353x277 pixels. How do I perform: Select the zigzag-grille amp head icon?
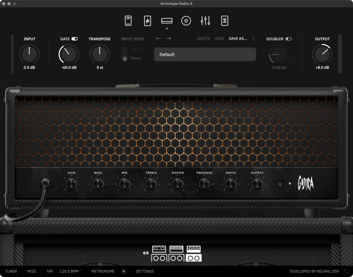(159, 249)
